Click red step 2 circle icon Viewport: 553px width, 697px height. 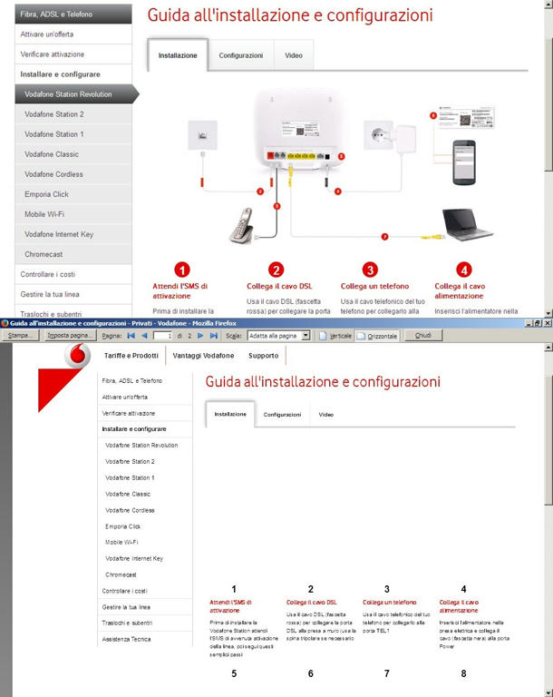[276, 270]
